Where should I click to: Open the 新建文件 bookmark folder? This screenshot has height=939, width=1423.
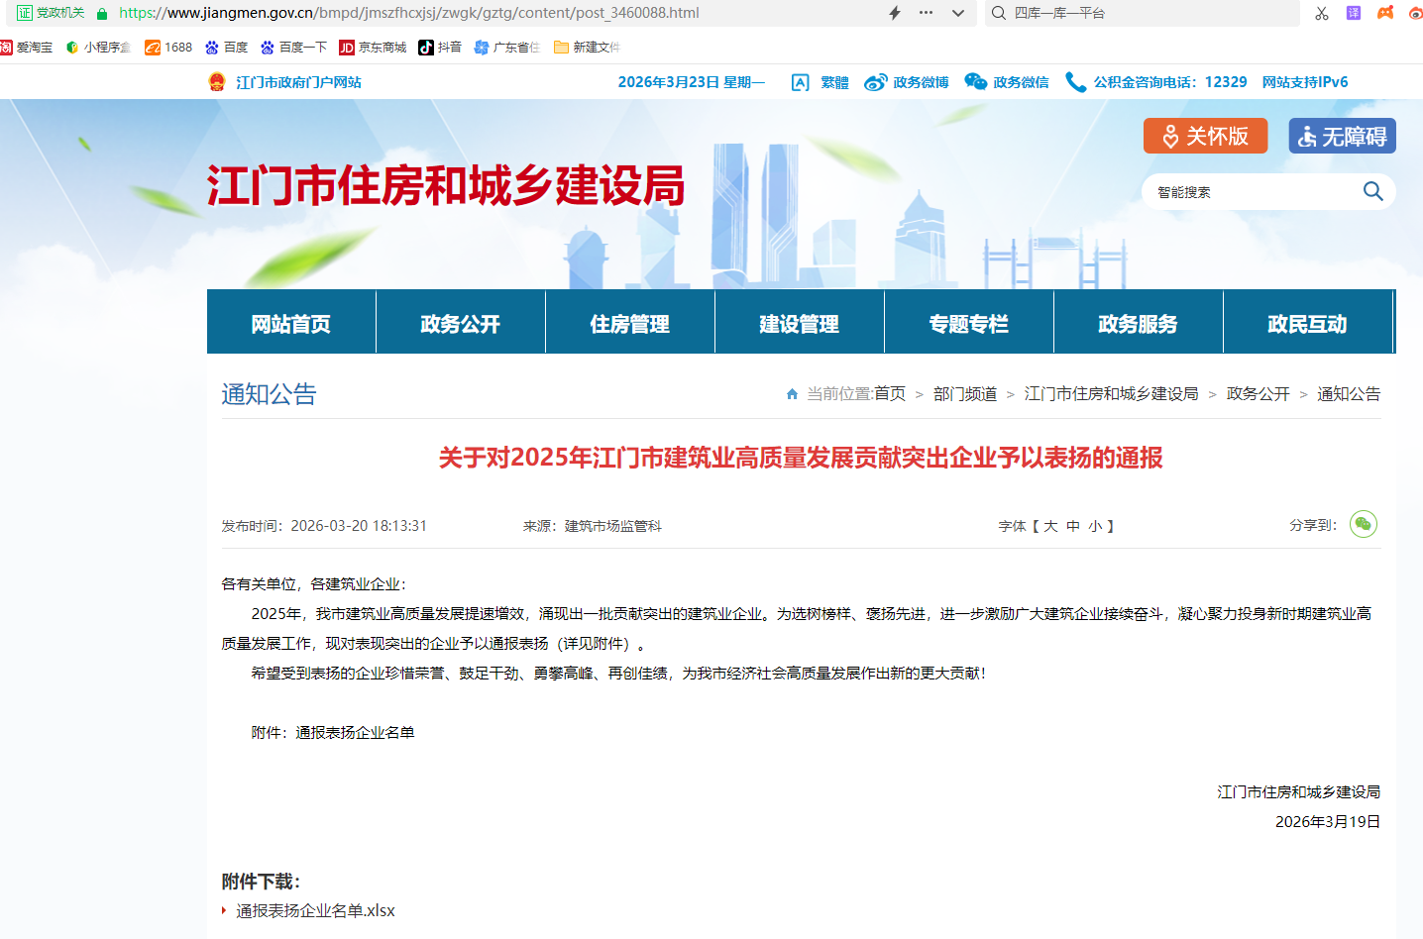[587, 47]
